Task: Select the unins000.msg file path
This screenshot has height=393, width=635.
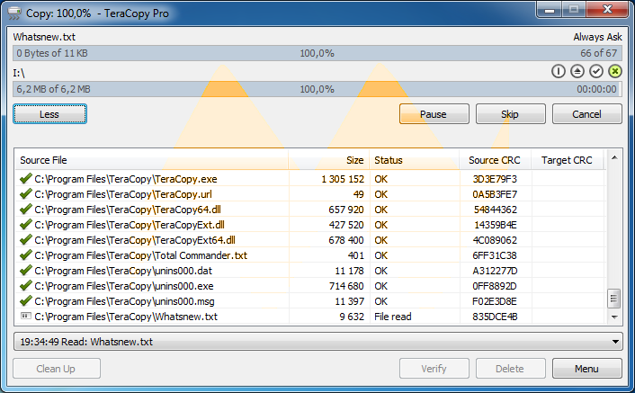Action: point(124,301)
